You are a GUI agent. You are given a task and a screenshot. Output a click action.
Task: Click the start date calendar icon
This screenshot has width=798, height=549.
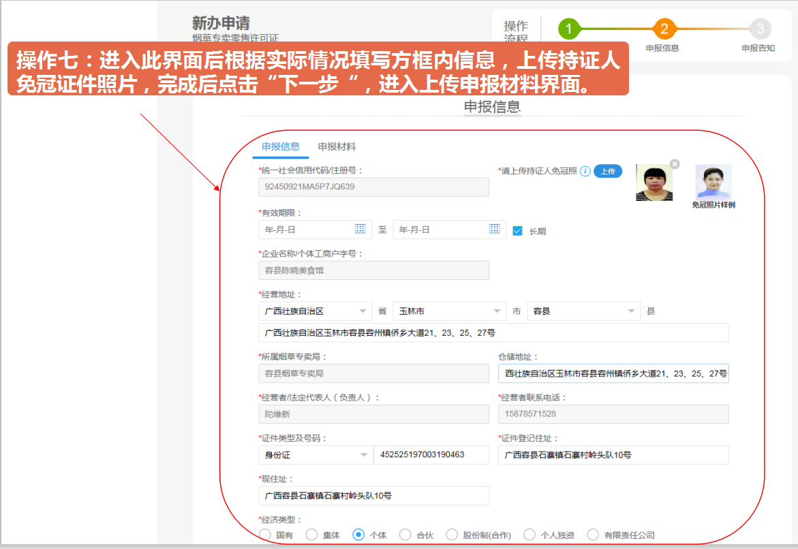[360, 229]
